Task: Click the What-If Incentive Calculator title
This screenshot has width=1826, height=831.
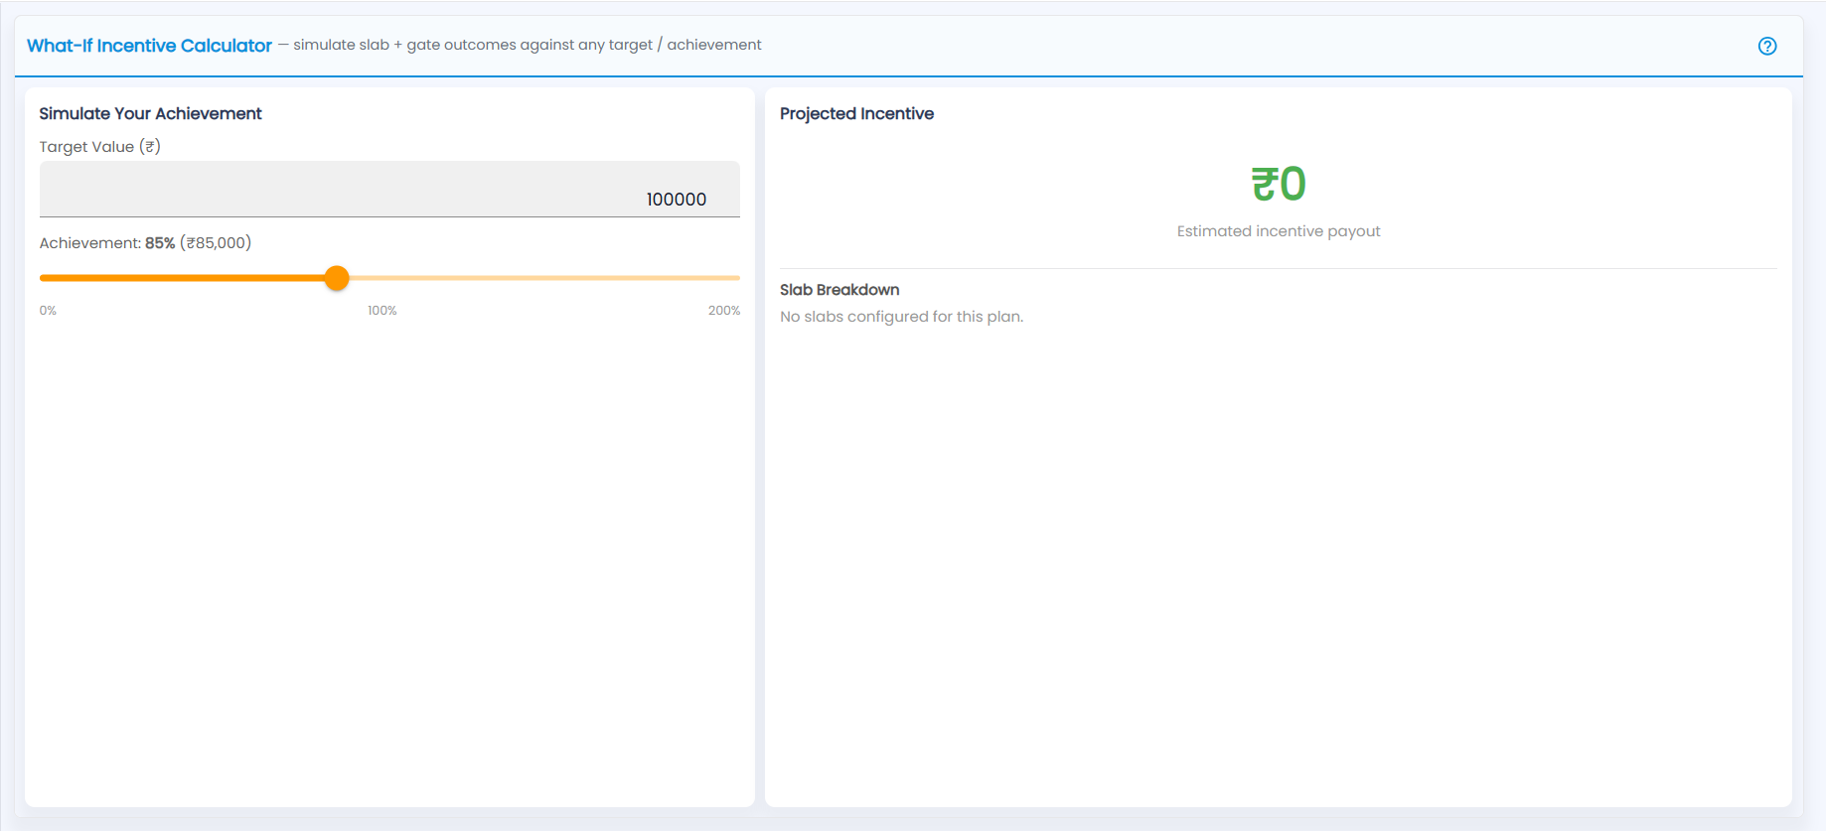Action: point(149,46)
